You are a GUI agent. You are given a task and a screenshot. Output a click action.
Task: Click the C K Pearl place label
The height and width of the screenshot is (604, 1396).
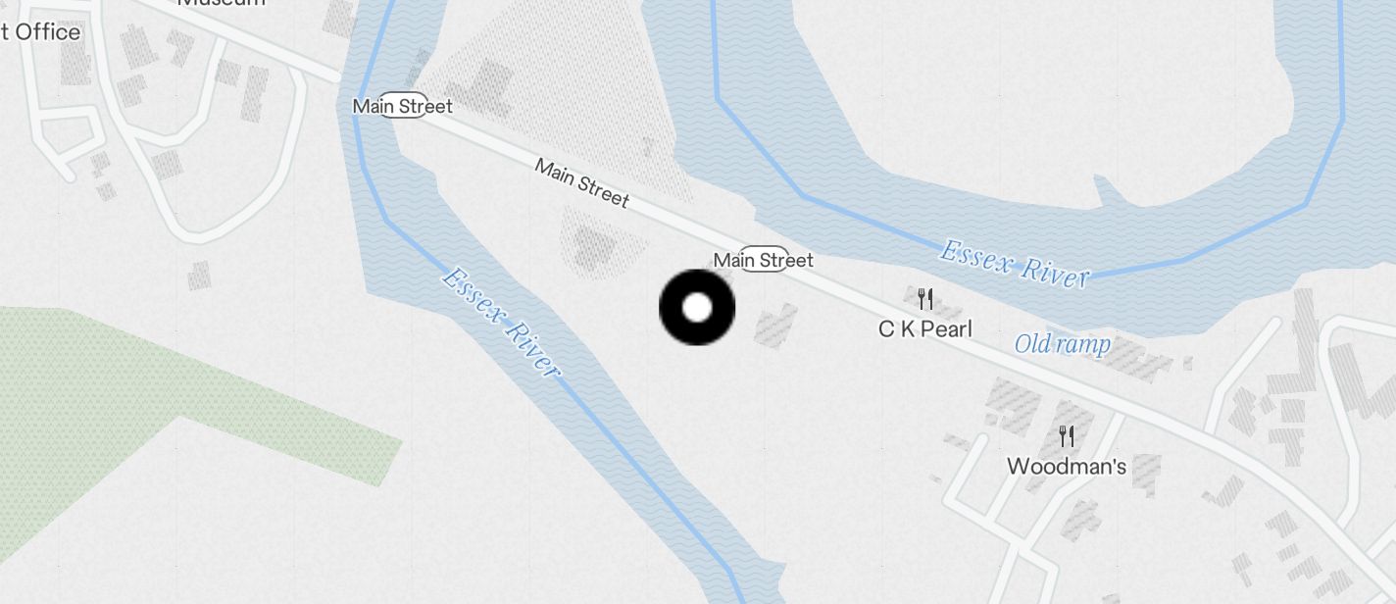(925, 329)
